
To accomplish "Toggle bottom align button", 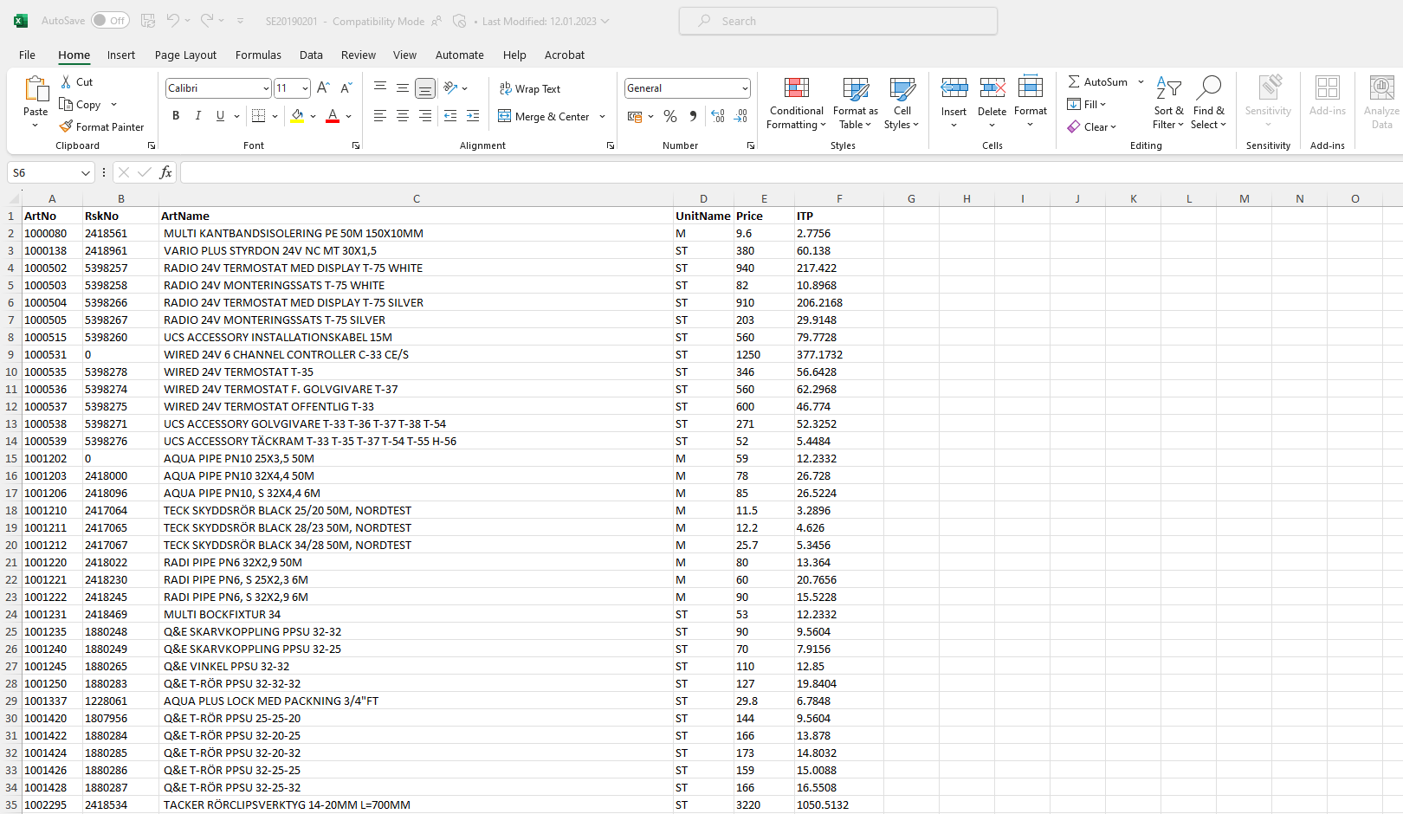I will click(424, 87).
